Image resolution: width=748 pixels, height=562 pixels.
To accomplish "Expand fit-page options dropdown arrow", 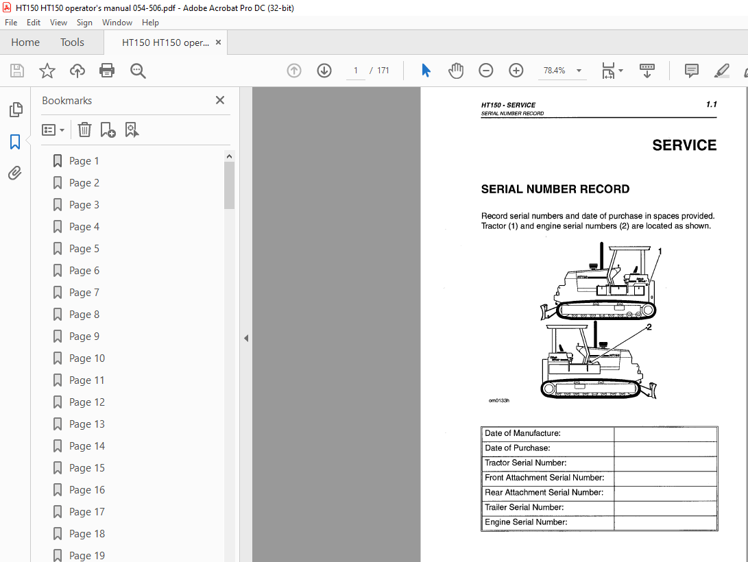I will [620, 71].
